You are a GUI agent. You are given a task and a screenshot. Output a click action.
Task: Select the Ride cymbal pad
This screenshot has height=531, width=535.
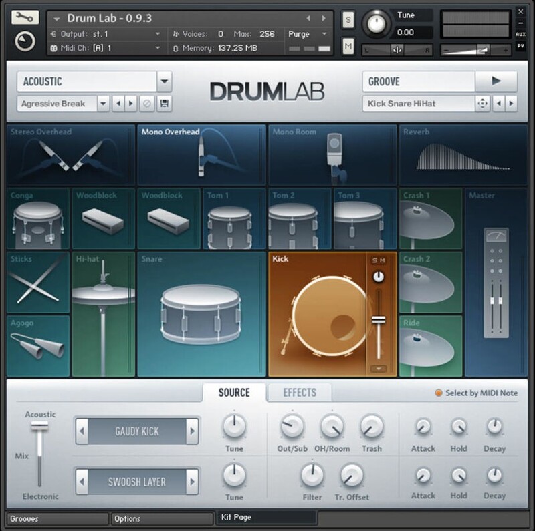pyautogui.click(x=430, y=346)
